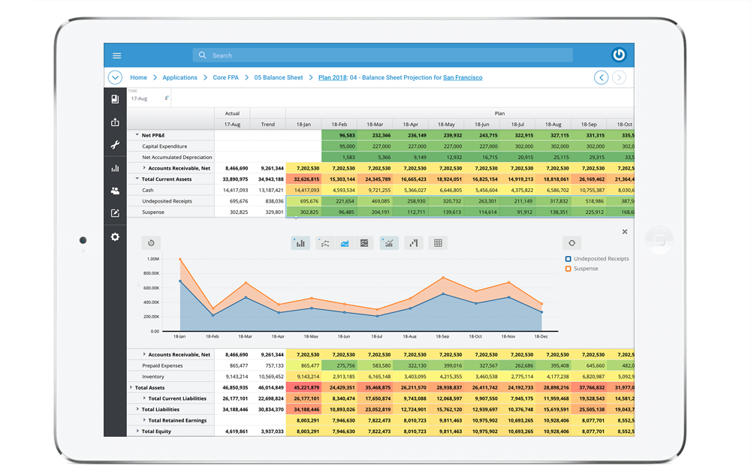751x466 pixels.
Task: Go to Home breadcrumb
Action: [138, 77]
